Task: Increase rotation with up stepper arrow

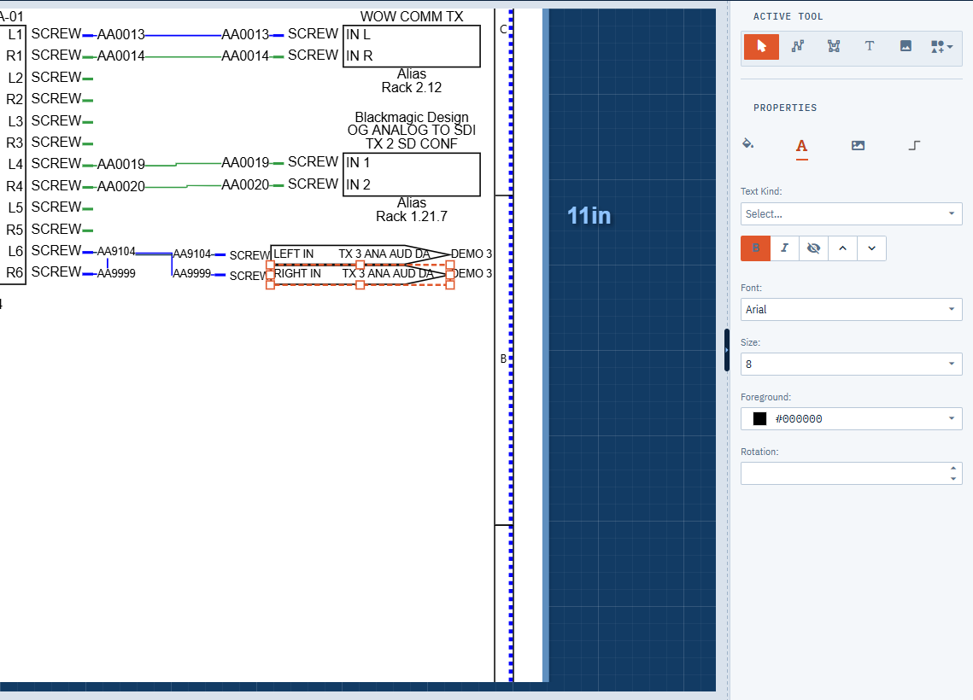Action: (x=953, y=468)
